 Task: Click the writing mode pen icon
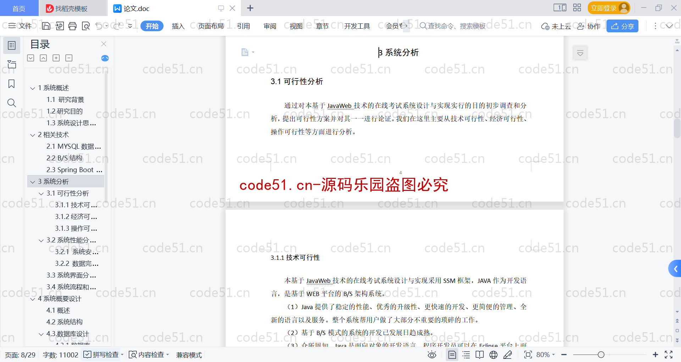click(508, 355)
